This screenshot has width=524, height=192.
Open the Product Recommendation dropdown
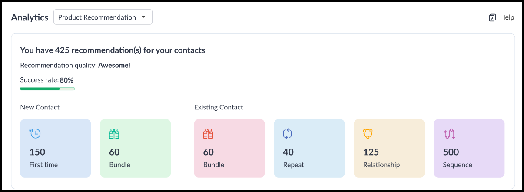click(x=103, y=17)
